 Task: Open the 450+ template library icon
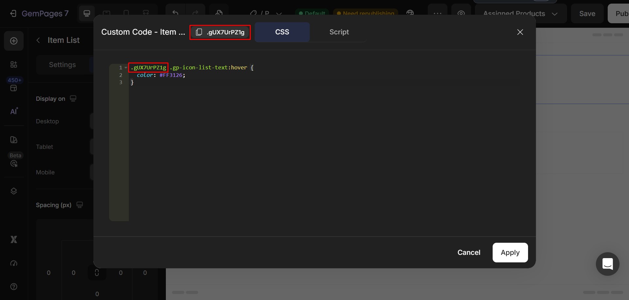[x=14, y=88]
